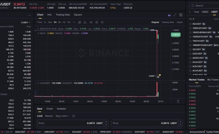Image resolution: width=219 pixels, height=134 pixels.
Task: Star the 1INCH/USDT pair as favorite
Action: click(x=190, y=41)
